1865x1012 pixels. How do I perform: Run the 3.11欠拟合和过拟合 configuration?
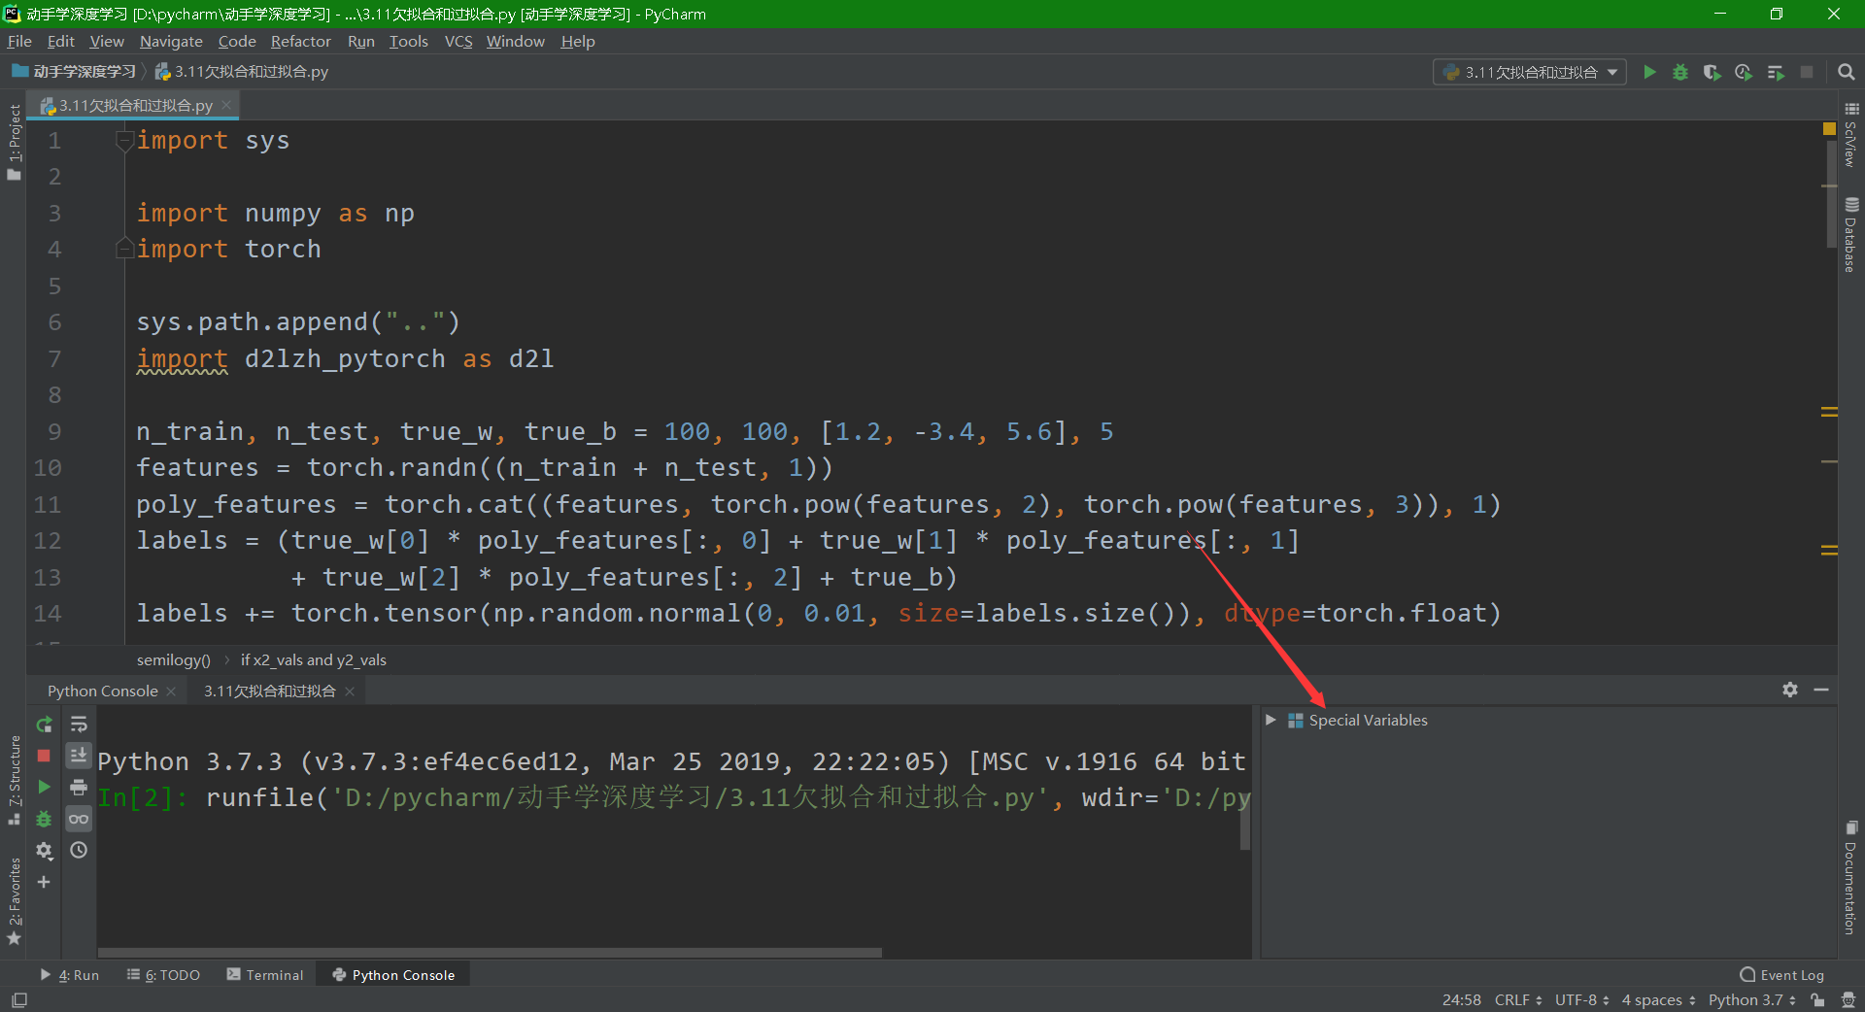tap(1649, 72)
